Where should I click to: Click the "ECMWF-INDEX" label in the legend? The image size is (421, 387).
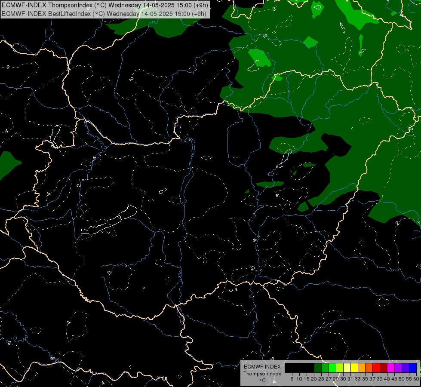(x=262, y=367)
